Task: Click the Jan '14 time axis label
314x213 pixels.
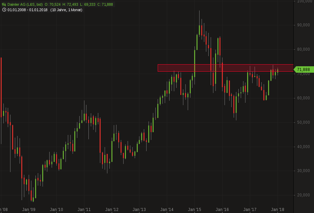Action: click(x=167, y=210)
